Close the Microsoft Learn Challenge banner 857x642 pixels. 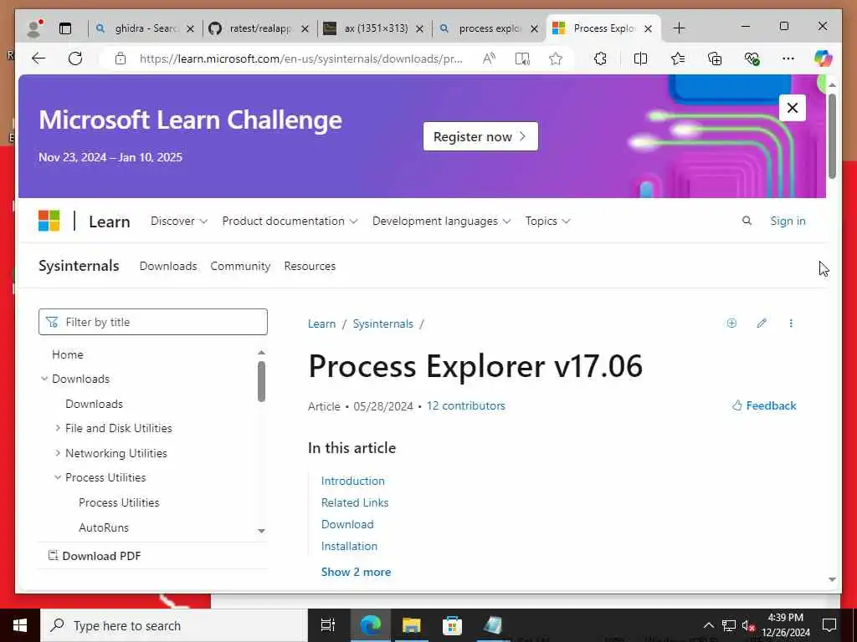792,108
